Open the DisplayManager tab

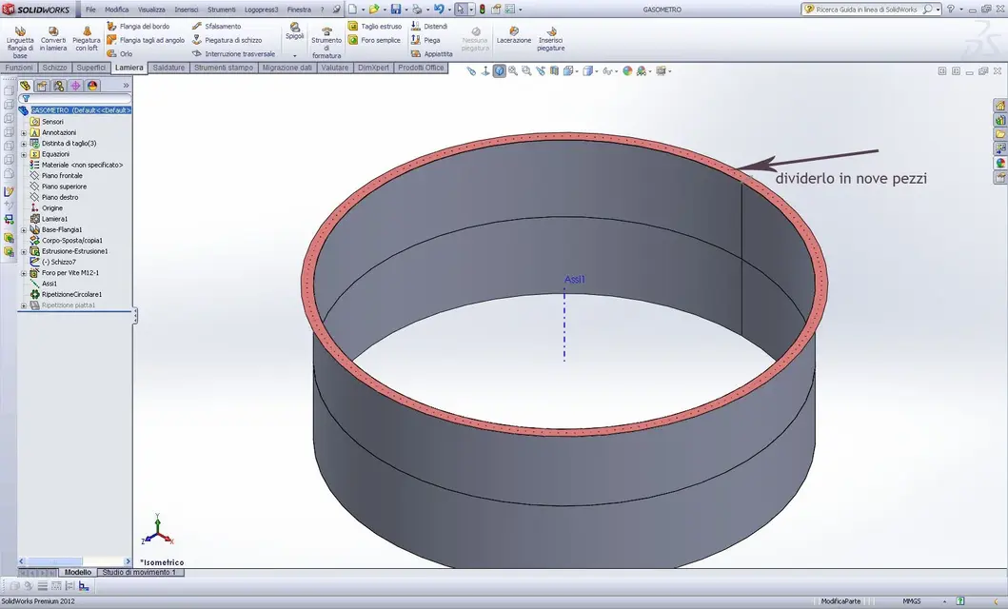[92, 86]
